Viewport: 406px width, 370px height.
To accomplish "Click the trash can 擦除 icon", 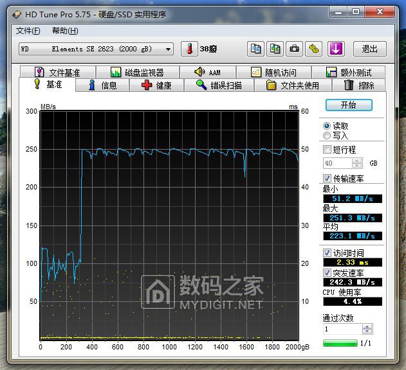I will point(349,85).
